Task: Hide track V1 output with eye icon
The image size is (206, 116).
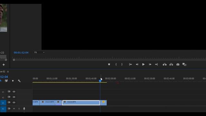Action: (14, 102)
